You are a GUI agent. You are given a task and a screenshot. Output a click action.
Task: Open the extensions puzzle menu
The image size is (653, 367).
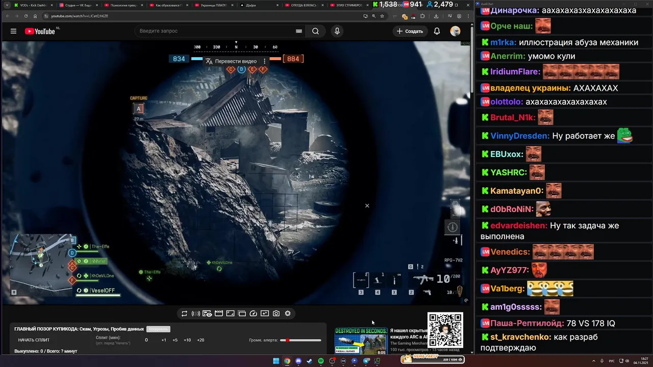tap(422, 16)
